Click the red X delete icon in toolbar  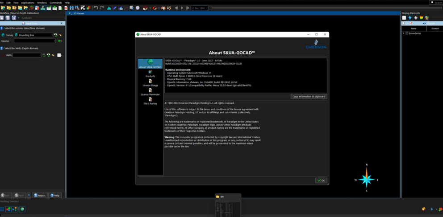tap(66, 8)
